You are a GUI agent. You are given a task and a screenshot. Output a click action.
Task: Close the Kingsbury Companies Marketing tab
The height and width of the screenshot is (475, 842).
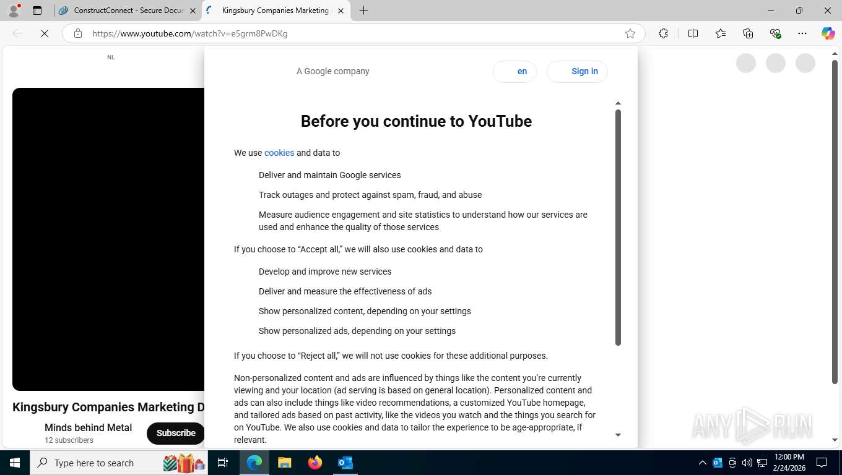point(341,11)
